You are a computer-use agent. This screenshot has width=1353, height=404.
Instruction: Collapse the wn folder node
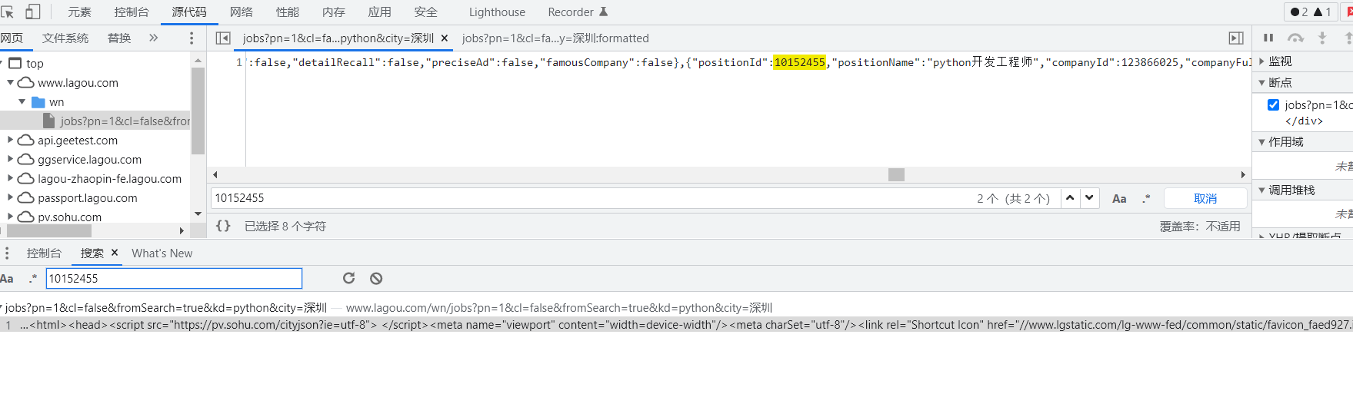22,101
